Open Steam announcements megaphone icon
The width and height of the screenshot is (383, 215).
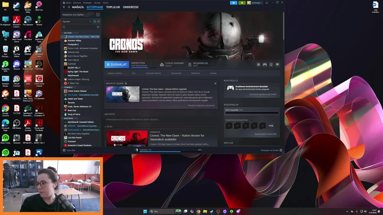pyautogui.click(x=233, y=3)
